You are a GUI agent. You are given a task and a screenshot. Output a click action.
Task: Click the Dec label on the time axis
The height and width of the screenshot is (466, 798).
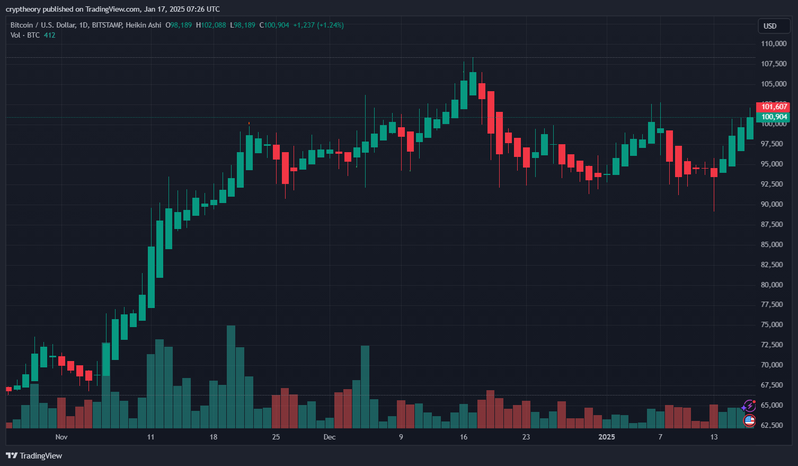coord(330,437)
